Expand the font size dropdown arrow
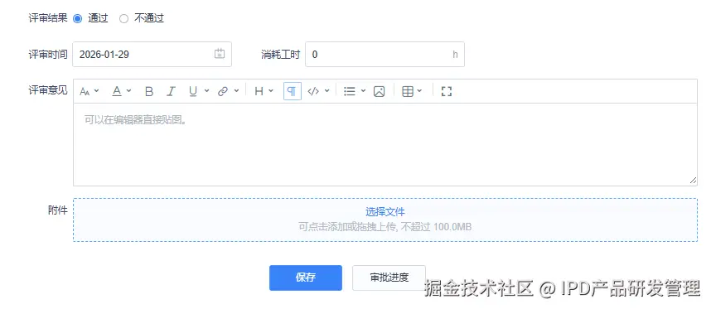 tap(96, 91)
